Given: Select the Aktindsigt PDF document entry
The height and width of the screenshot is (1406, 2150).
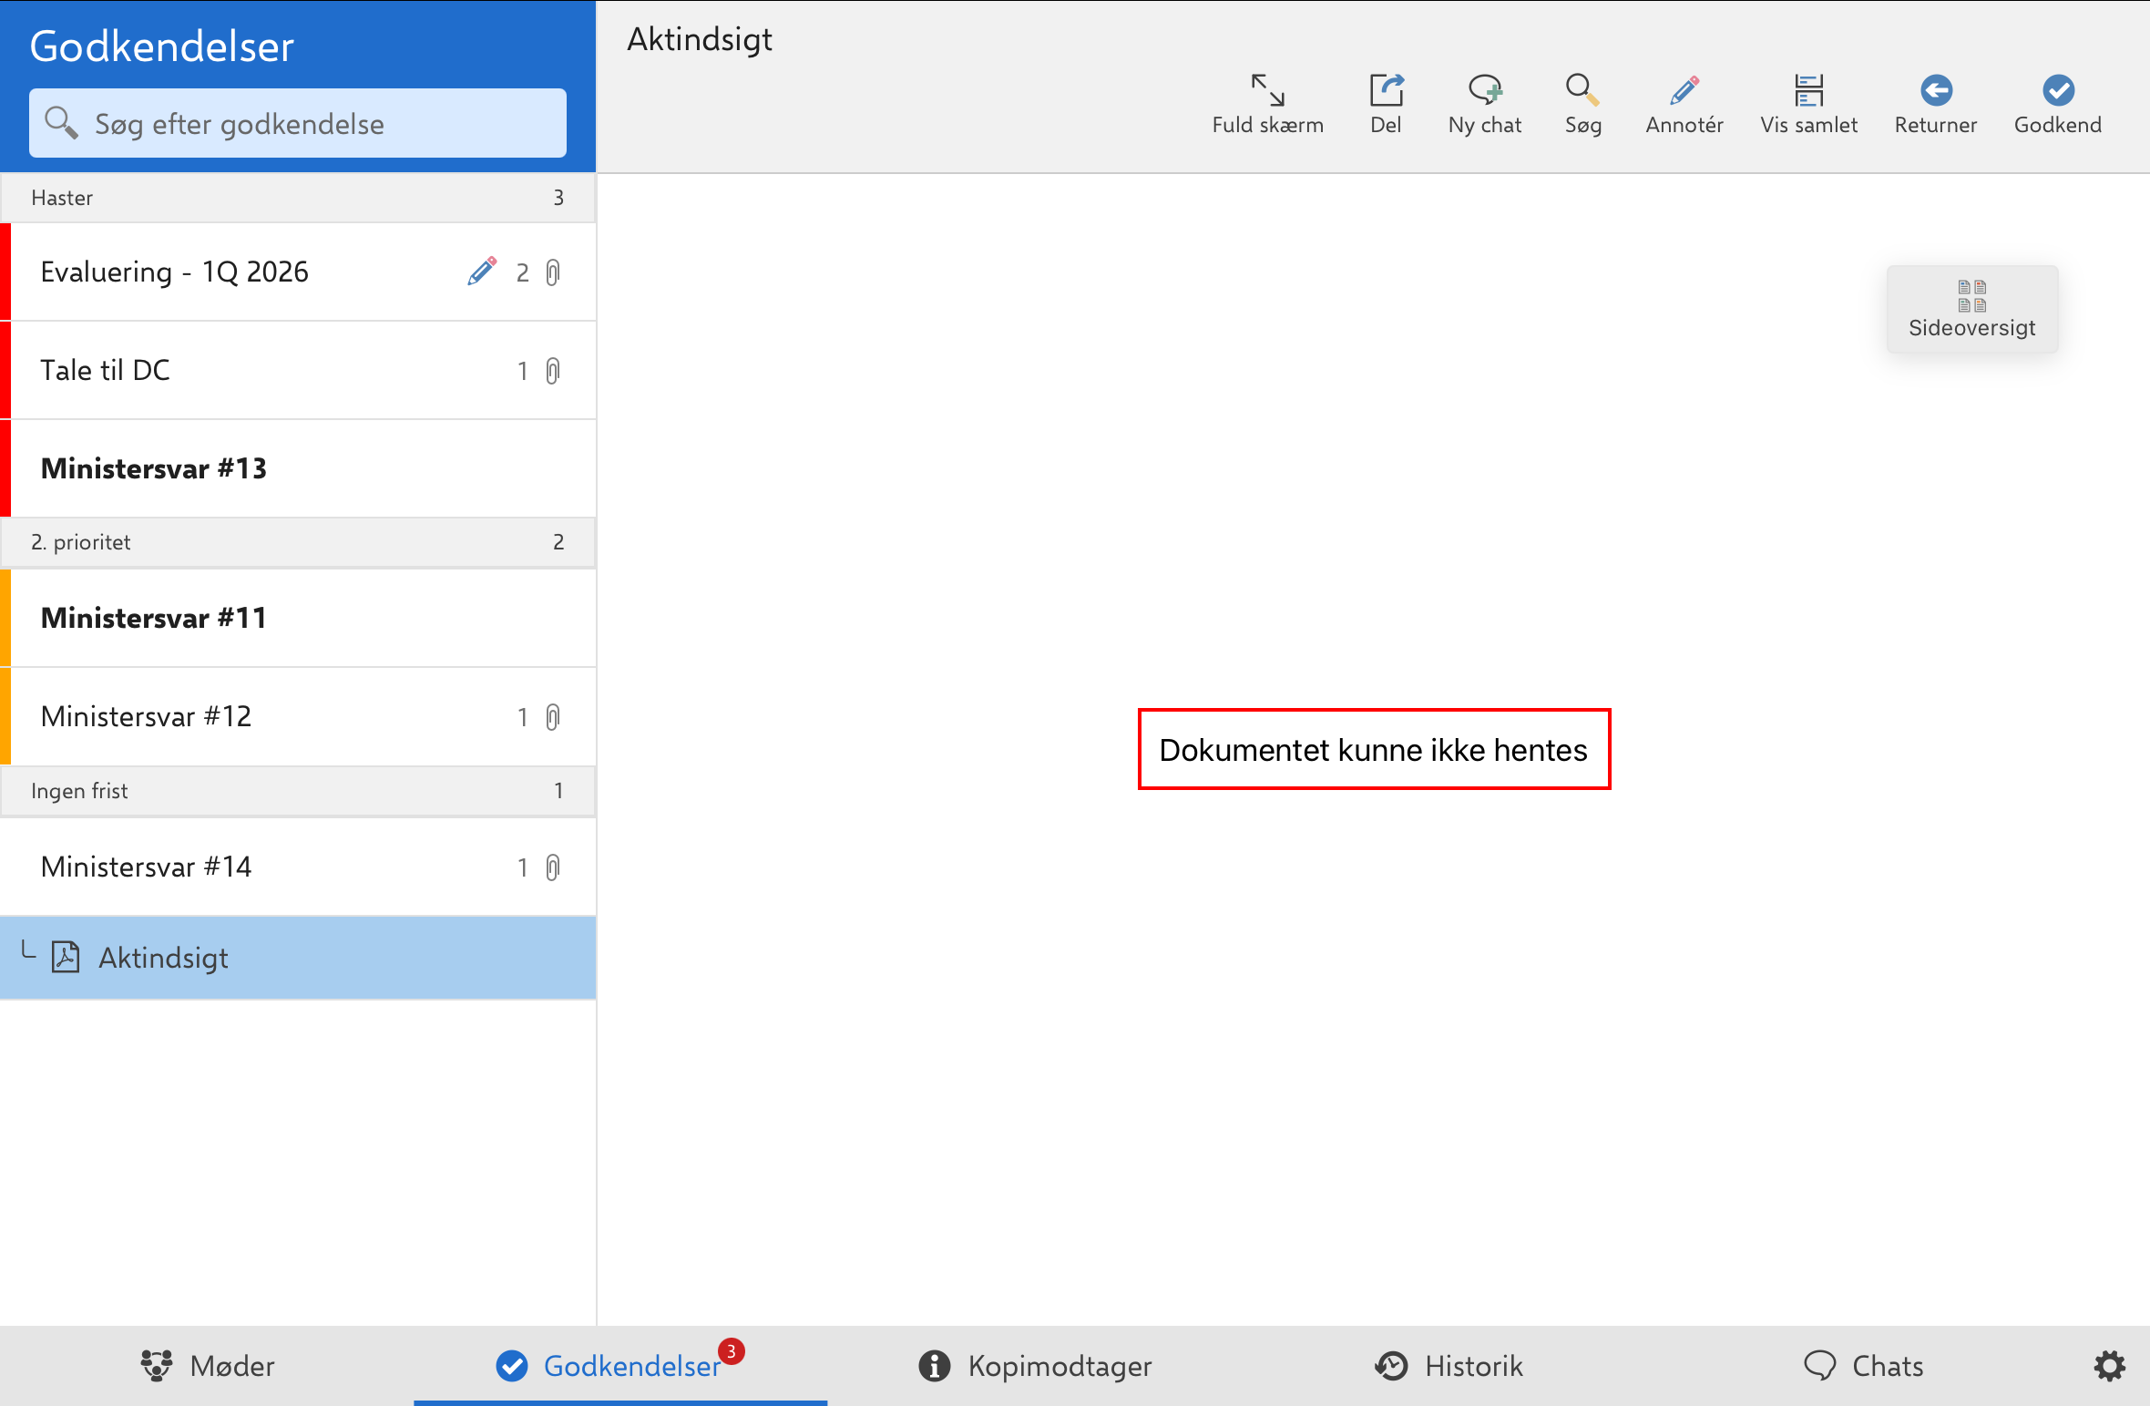Looking at the screenshot, I should coord(162,958).
